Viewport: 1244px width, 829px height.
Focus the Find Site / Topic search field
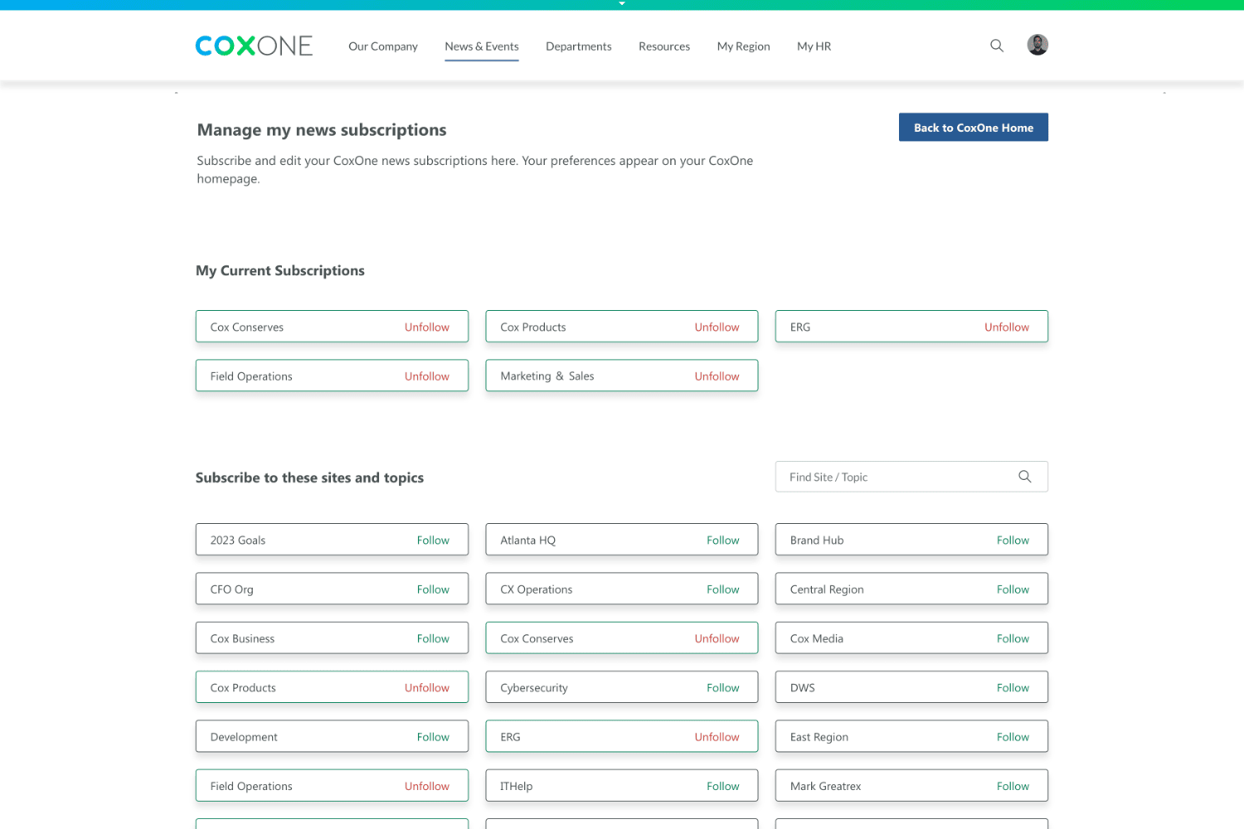(x=911, y=477)
